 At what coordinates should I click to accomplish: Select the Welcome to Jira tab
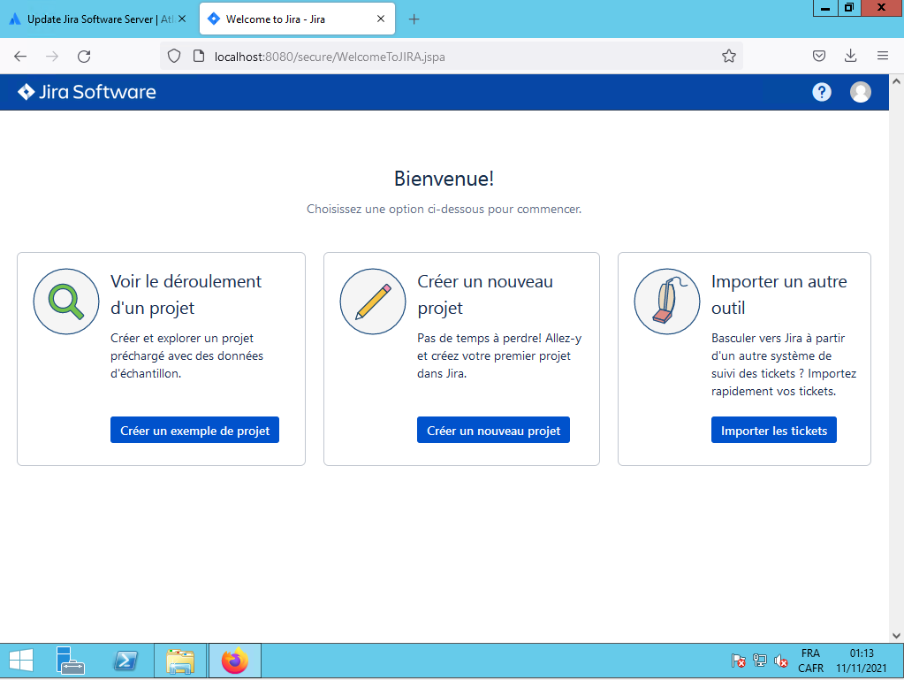(x=283, y=19)
